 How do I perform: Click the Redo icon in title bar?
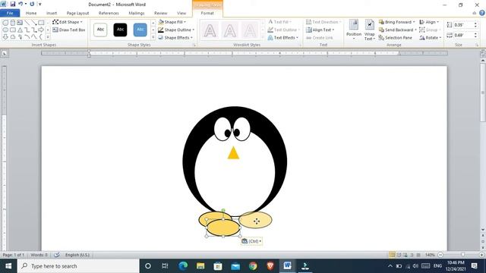point(32,5)
